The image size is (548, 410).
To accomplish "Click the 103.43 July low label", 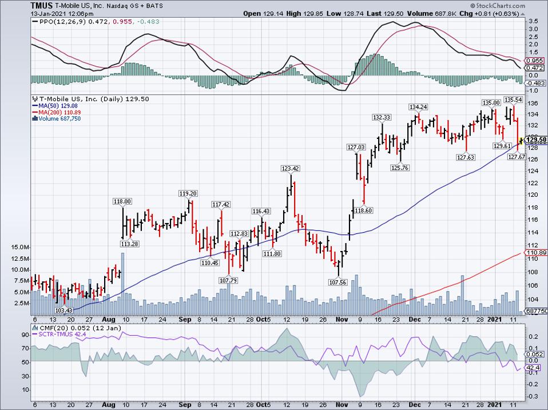I will [64, 311].
